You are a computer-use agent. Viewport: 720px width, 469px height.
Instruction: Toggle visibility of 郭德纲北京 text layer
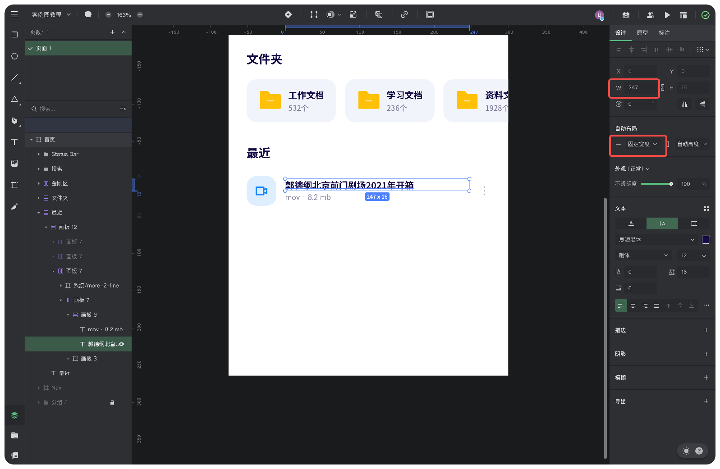coord(121,344)
